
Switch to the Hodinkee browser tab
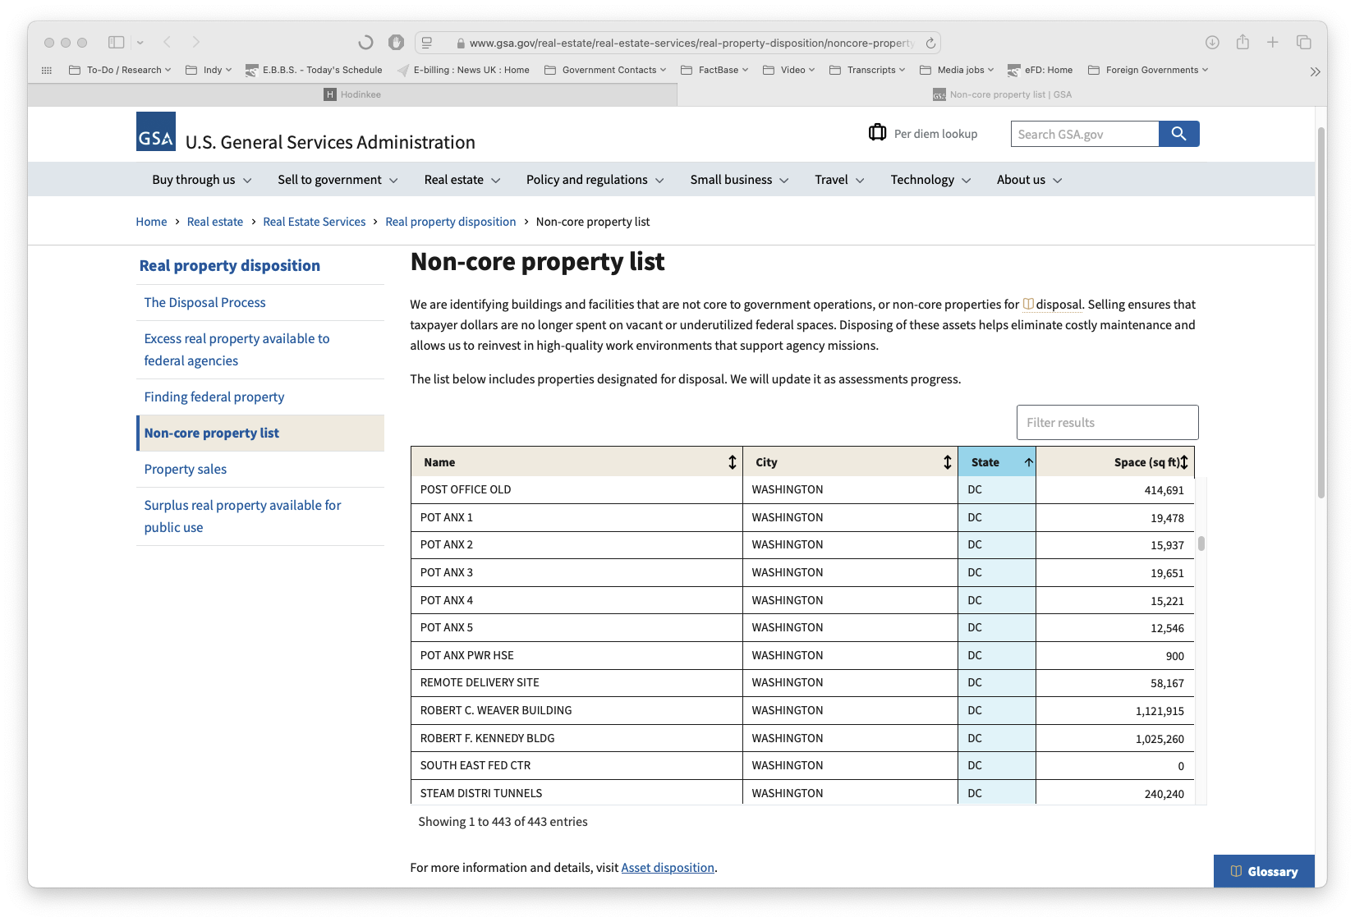(352, 94)
